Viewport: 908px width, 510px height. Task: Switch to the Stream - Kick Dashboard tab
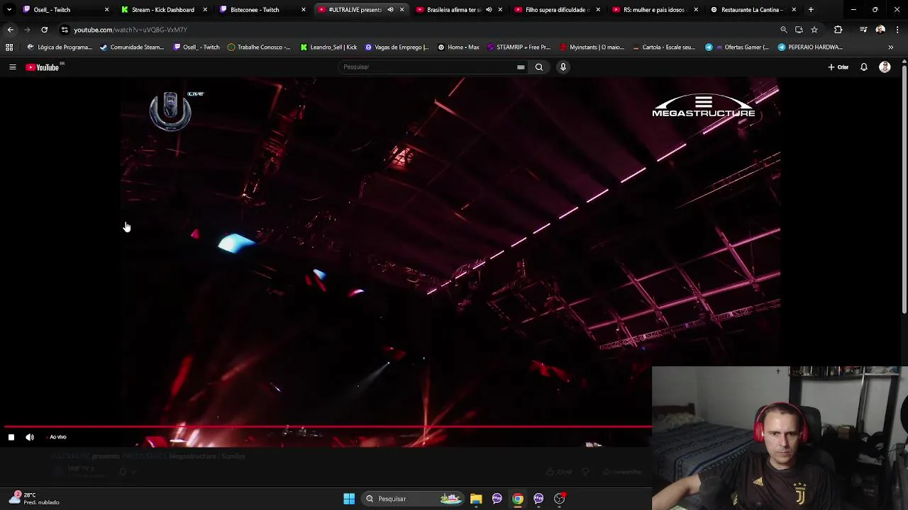(x=164, y=10)
